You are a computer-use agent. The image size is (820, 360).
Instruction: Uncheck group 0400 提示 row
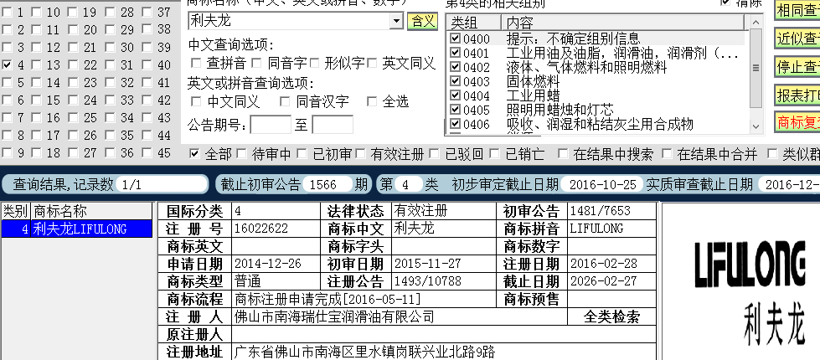pos(455,39)
